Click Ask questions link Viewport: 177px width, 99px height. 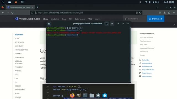[147, 63]
